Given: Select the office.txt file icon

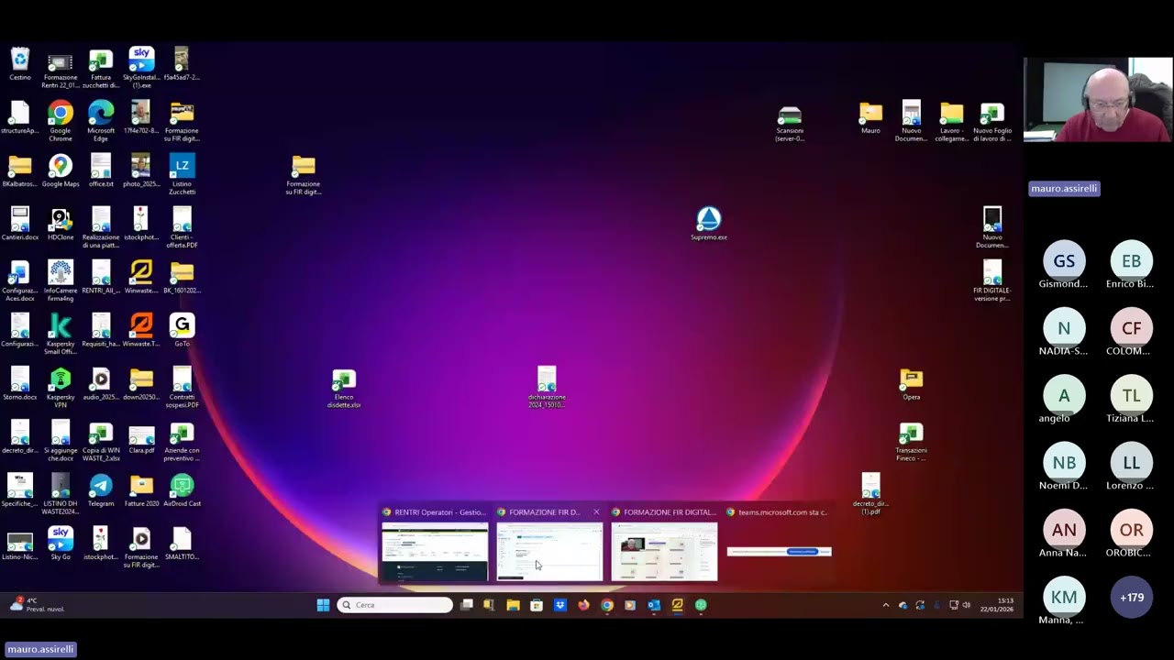Looking at the screenshot, I should pos(101,170).
